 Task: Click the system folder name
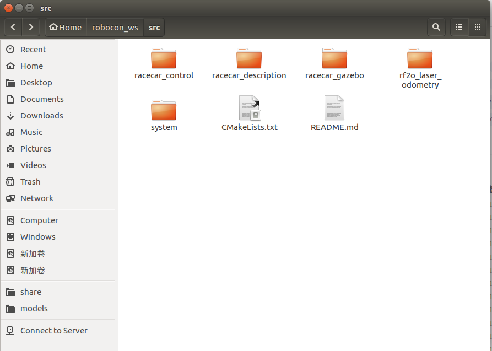click(164, 127)
